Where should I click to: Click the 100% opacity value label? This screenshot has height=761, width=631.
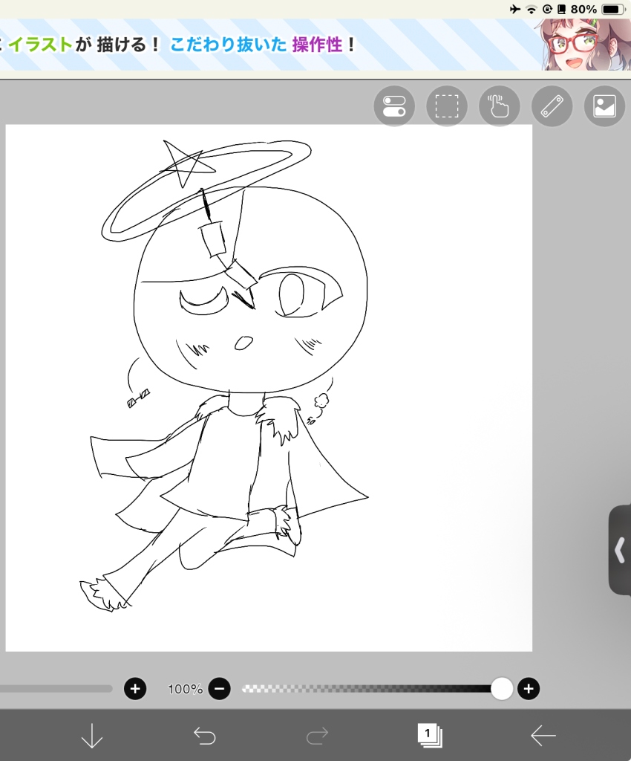point(185,689)
